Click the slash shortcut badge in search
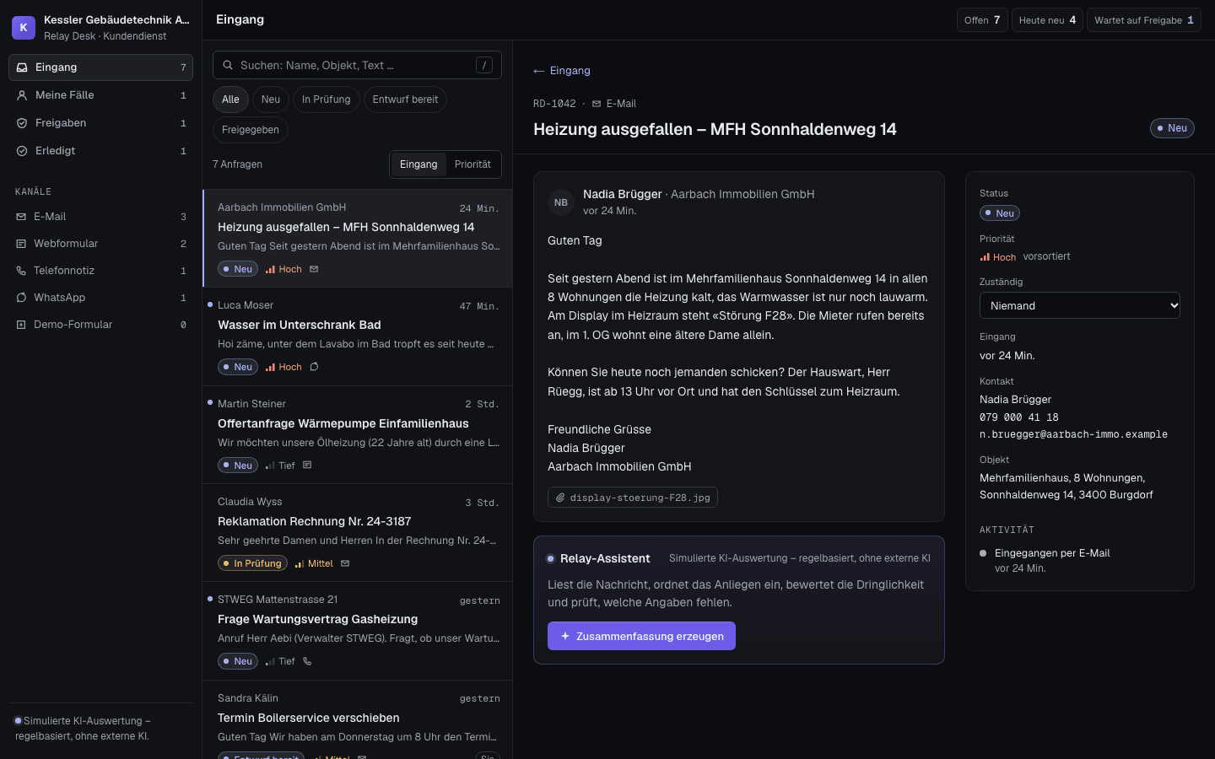Viewport: 1215px width, 759px height. coord(484,65)
